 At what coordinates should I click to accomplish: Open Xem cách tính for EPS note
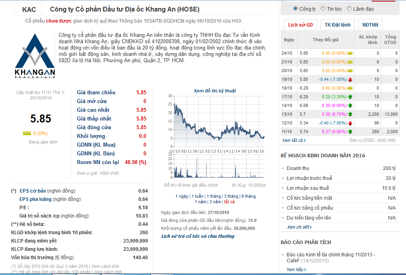(105, 266)
